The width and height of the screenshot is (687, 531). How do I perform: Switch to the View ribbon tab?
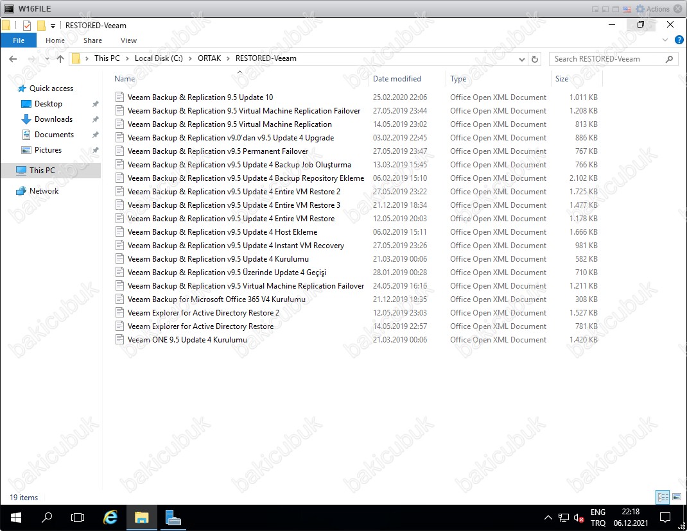pyautogui.click(x=128, y=40)
